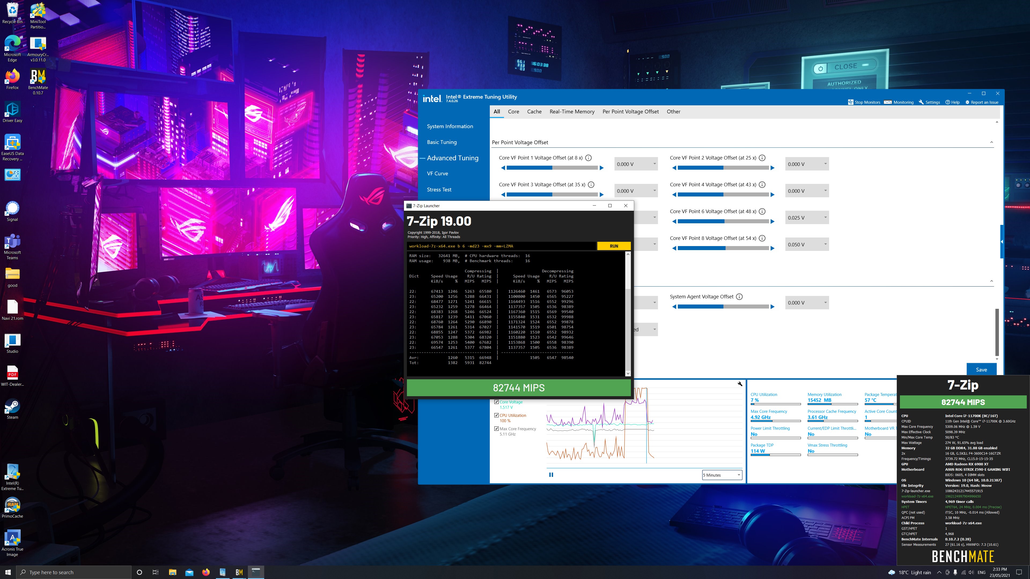Open VF Point 3 voltage value dropdown
1030x579 pixels.
click(636, 191)
